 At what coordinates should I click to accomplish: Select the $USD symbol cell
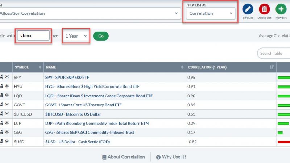[x=28, y=142]
